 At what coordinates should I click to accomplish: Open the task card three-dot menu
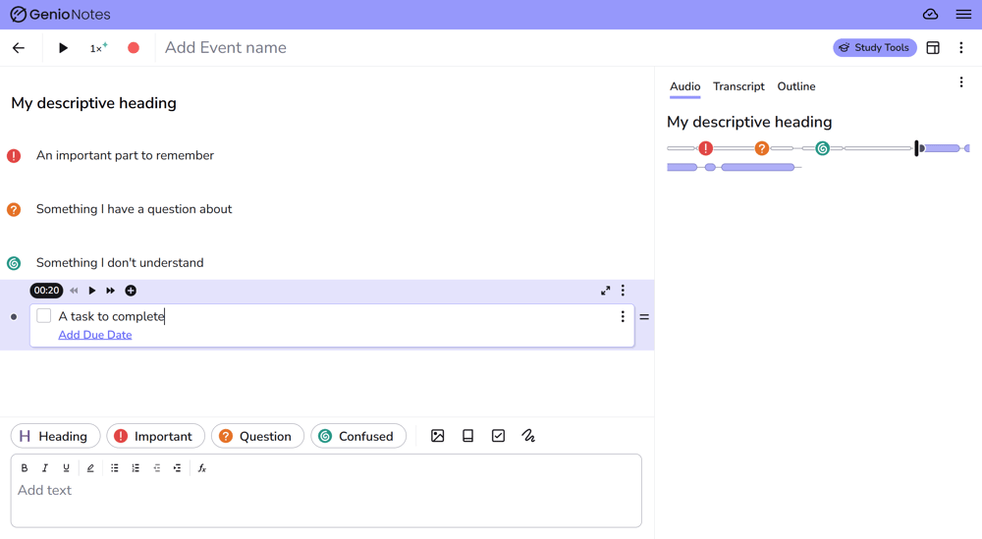(x=623, y=317)
